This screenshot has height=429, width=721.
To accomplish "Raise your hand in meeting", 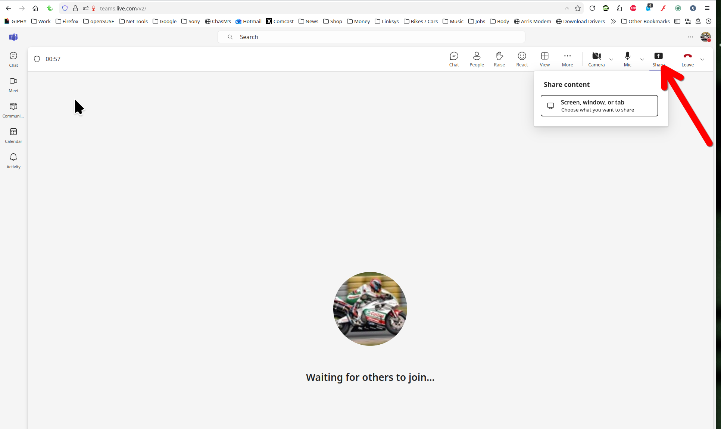I will coord(499,59).
